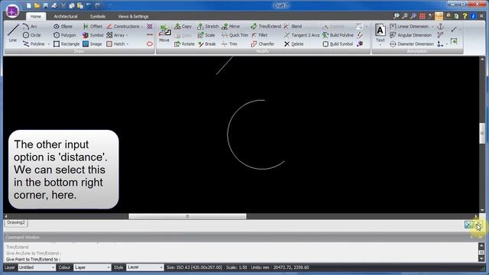The width and height of the screenshot is (489, 275).
Task: Click the Blend tool
Action: tap(293, 27)
